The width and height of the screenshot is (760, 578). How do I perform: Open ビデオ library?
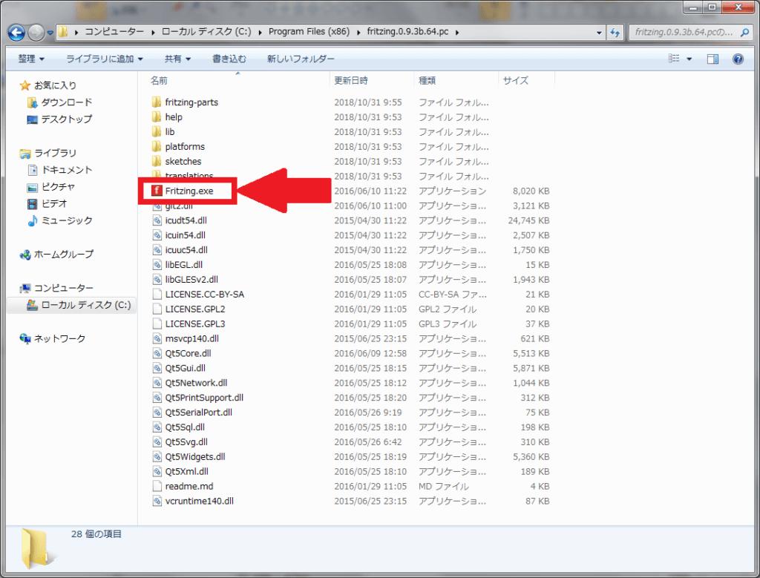(x=53, y=204)
